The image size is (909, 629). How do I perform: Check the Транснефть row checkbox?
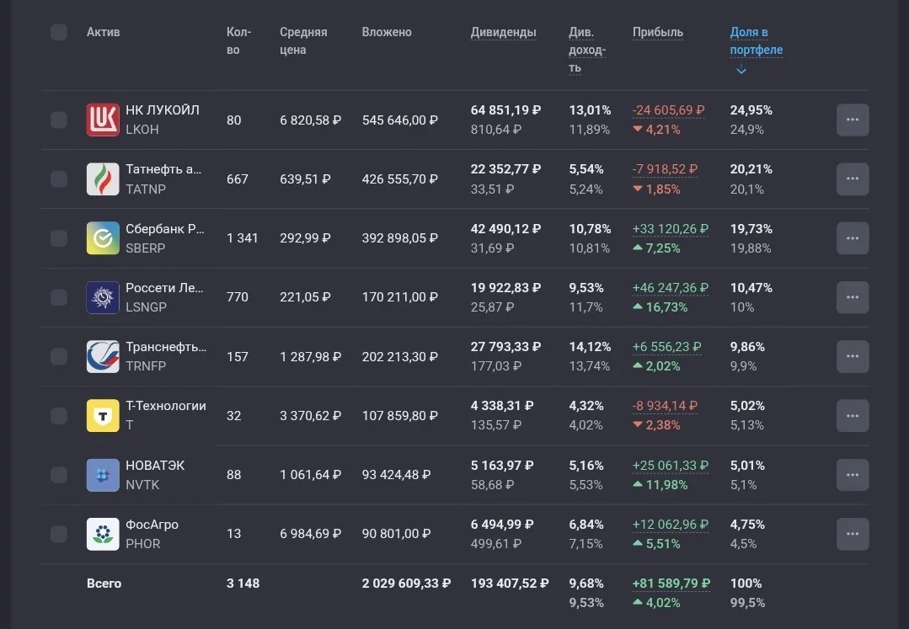tap(59, 356)
